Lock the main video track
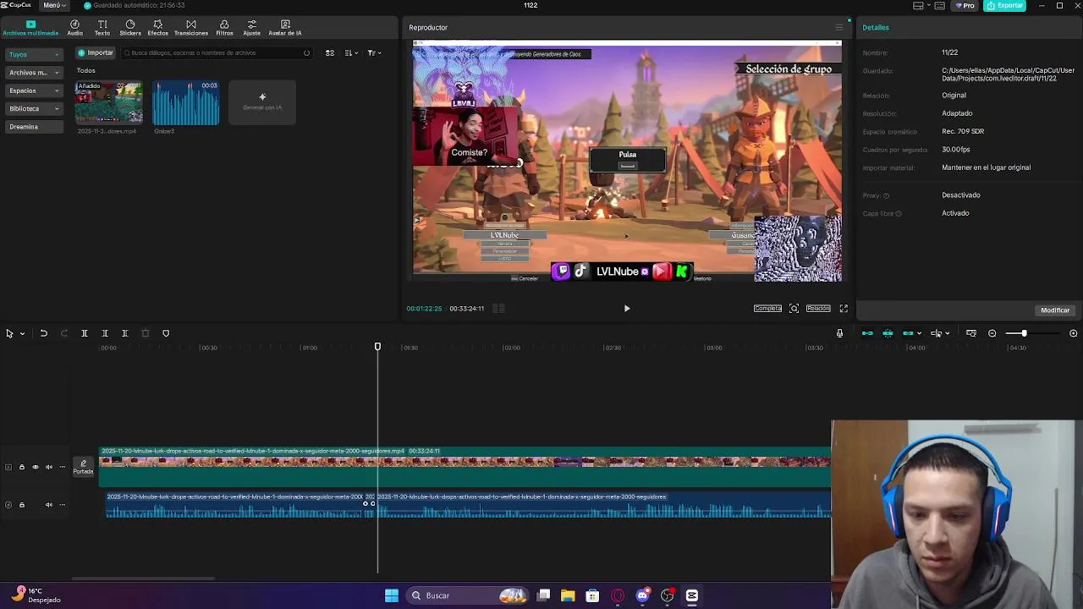This screenshot has width=1083, height=609. click(22, 467)
